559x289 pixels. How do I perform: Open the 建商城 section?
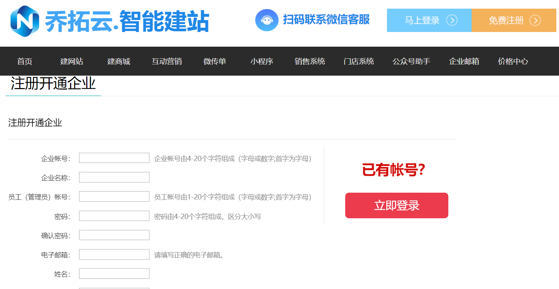[x=119, y=61]
